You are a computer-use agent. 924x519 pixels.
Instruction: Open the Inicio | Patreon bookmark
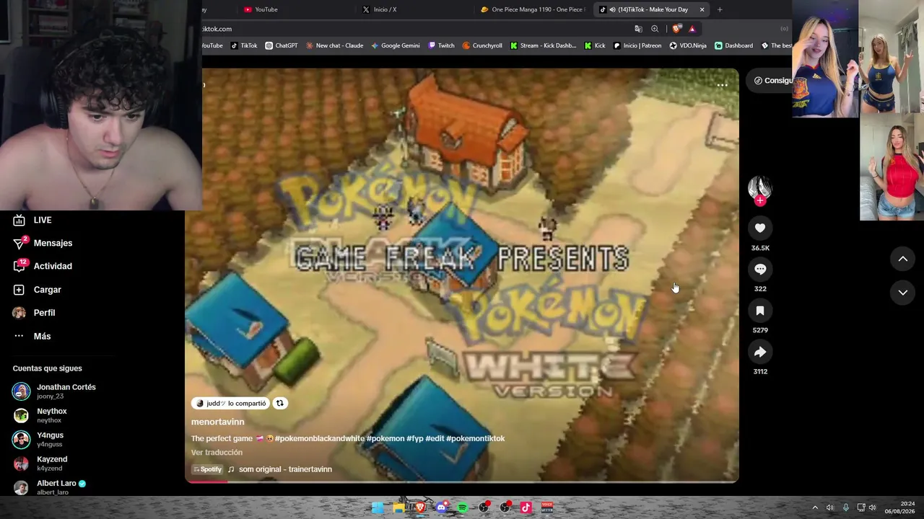click(x=637, y=45)
